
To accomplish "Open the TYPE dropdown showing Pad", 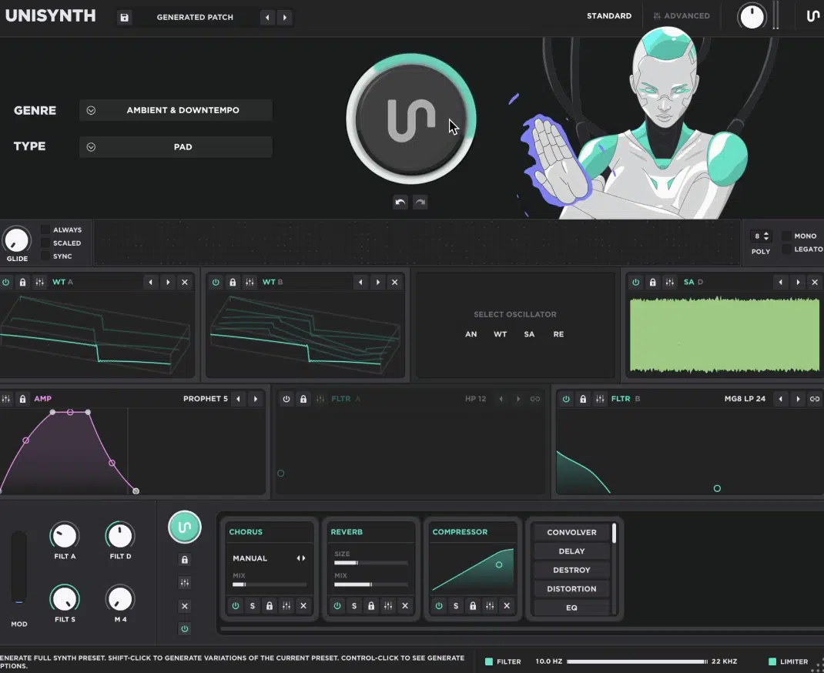I will click(176, 146).
